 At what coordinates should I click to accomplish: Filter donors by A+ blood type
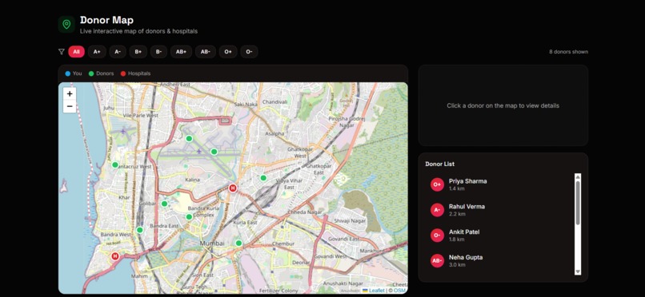97,52
